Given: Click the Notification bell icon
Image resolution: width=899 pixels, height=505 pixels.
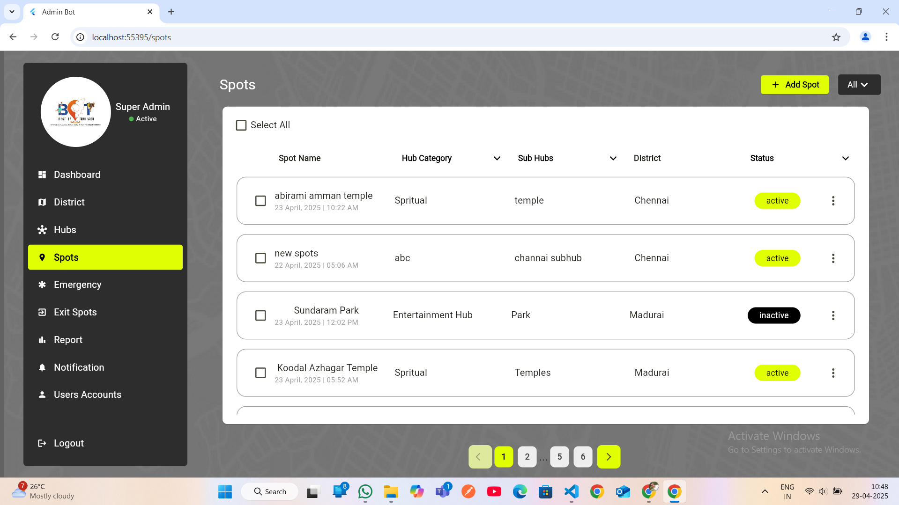Looking at the screenshot, I should tap(42, 367).
